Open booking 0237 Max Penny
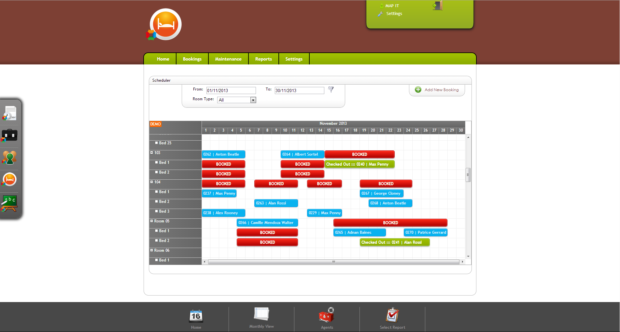The width and height of the screenshot is (620, 332). pyautogui.click(x=219, y=193)
